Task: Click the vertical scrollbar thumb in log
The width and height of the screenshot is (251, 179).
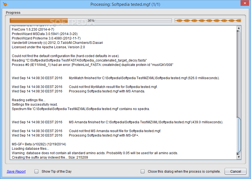Action: click(239, 135)
